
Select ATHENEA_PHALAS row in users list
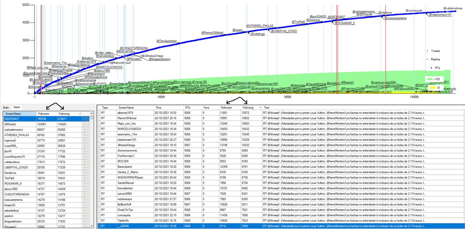[46, 135]
